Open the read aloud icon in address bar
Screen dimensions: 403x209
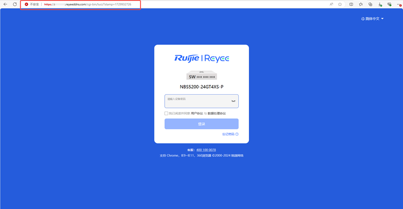click(x=331, y=4)
